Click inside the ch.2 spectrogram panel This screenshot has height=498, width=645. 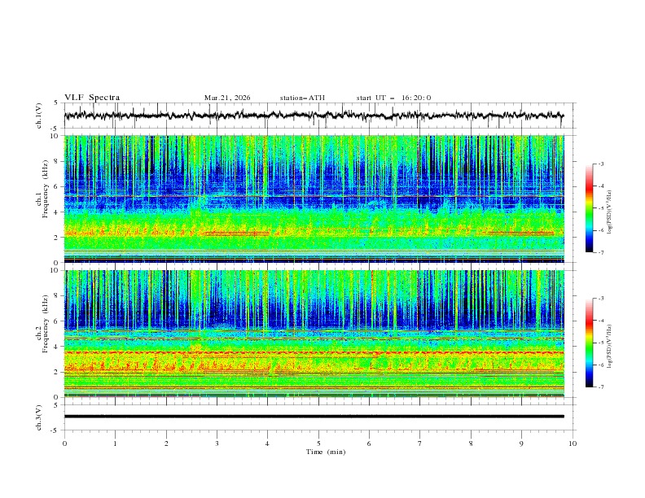(x=314, y=334)
